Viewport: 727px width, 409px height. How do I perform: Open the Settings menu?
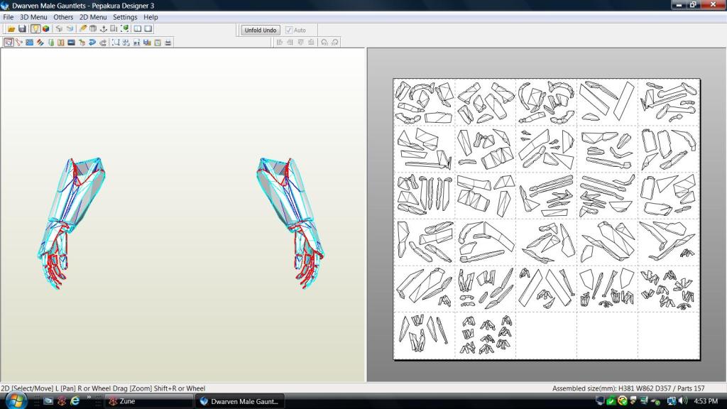point(125,17)
